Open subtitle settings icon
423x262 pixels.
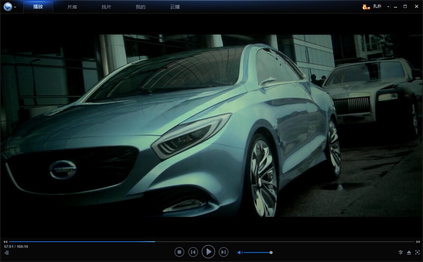pyautogui.click(x=401, y=253)
